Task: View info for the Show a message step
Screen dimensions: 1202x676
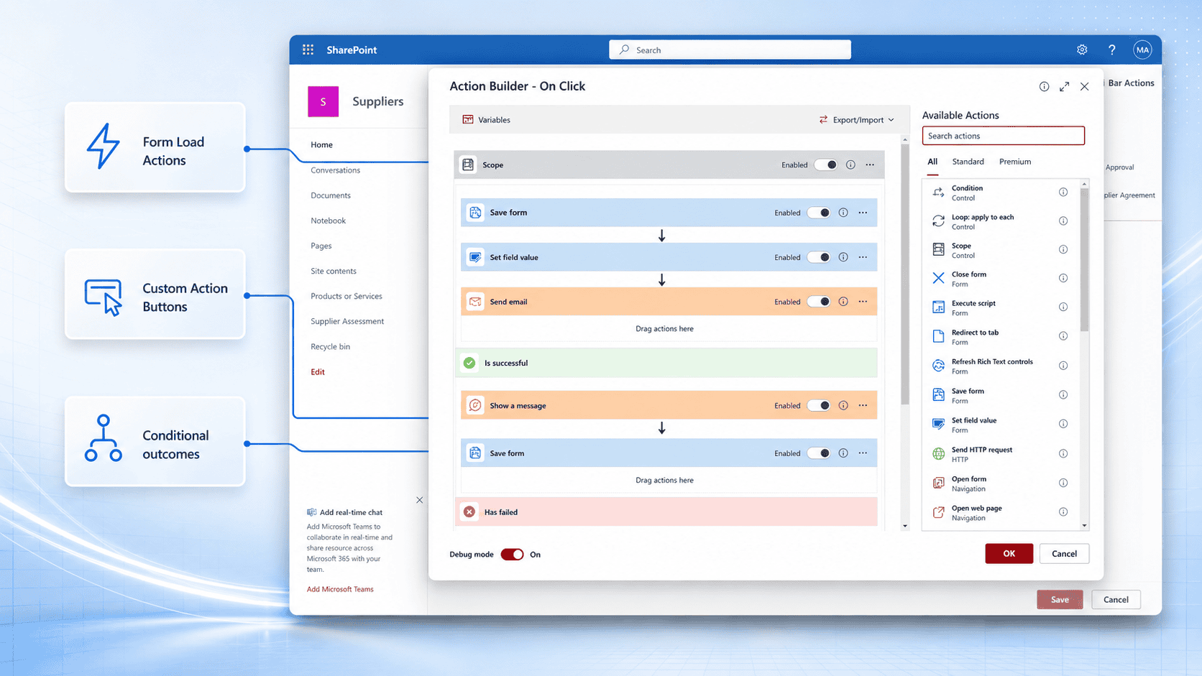Action: click(843, 405)
